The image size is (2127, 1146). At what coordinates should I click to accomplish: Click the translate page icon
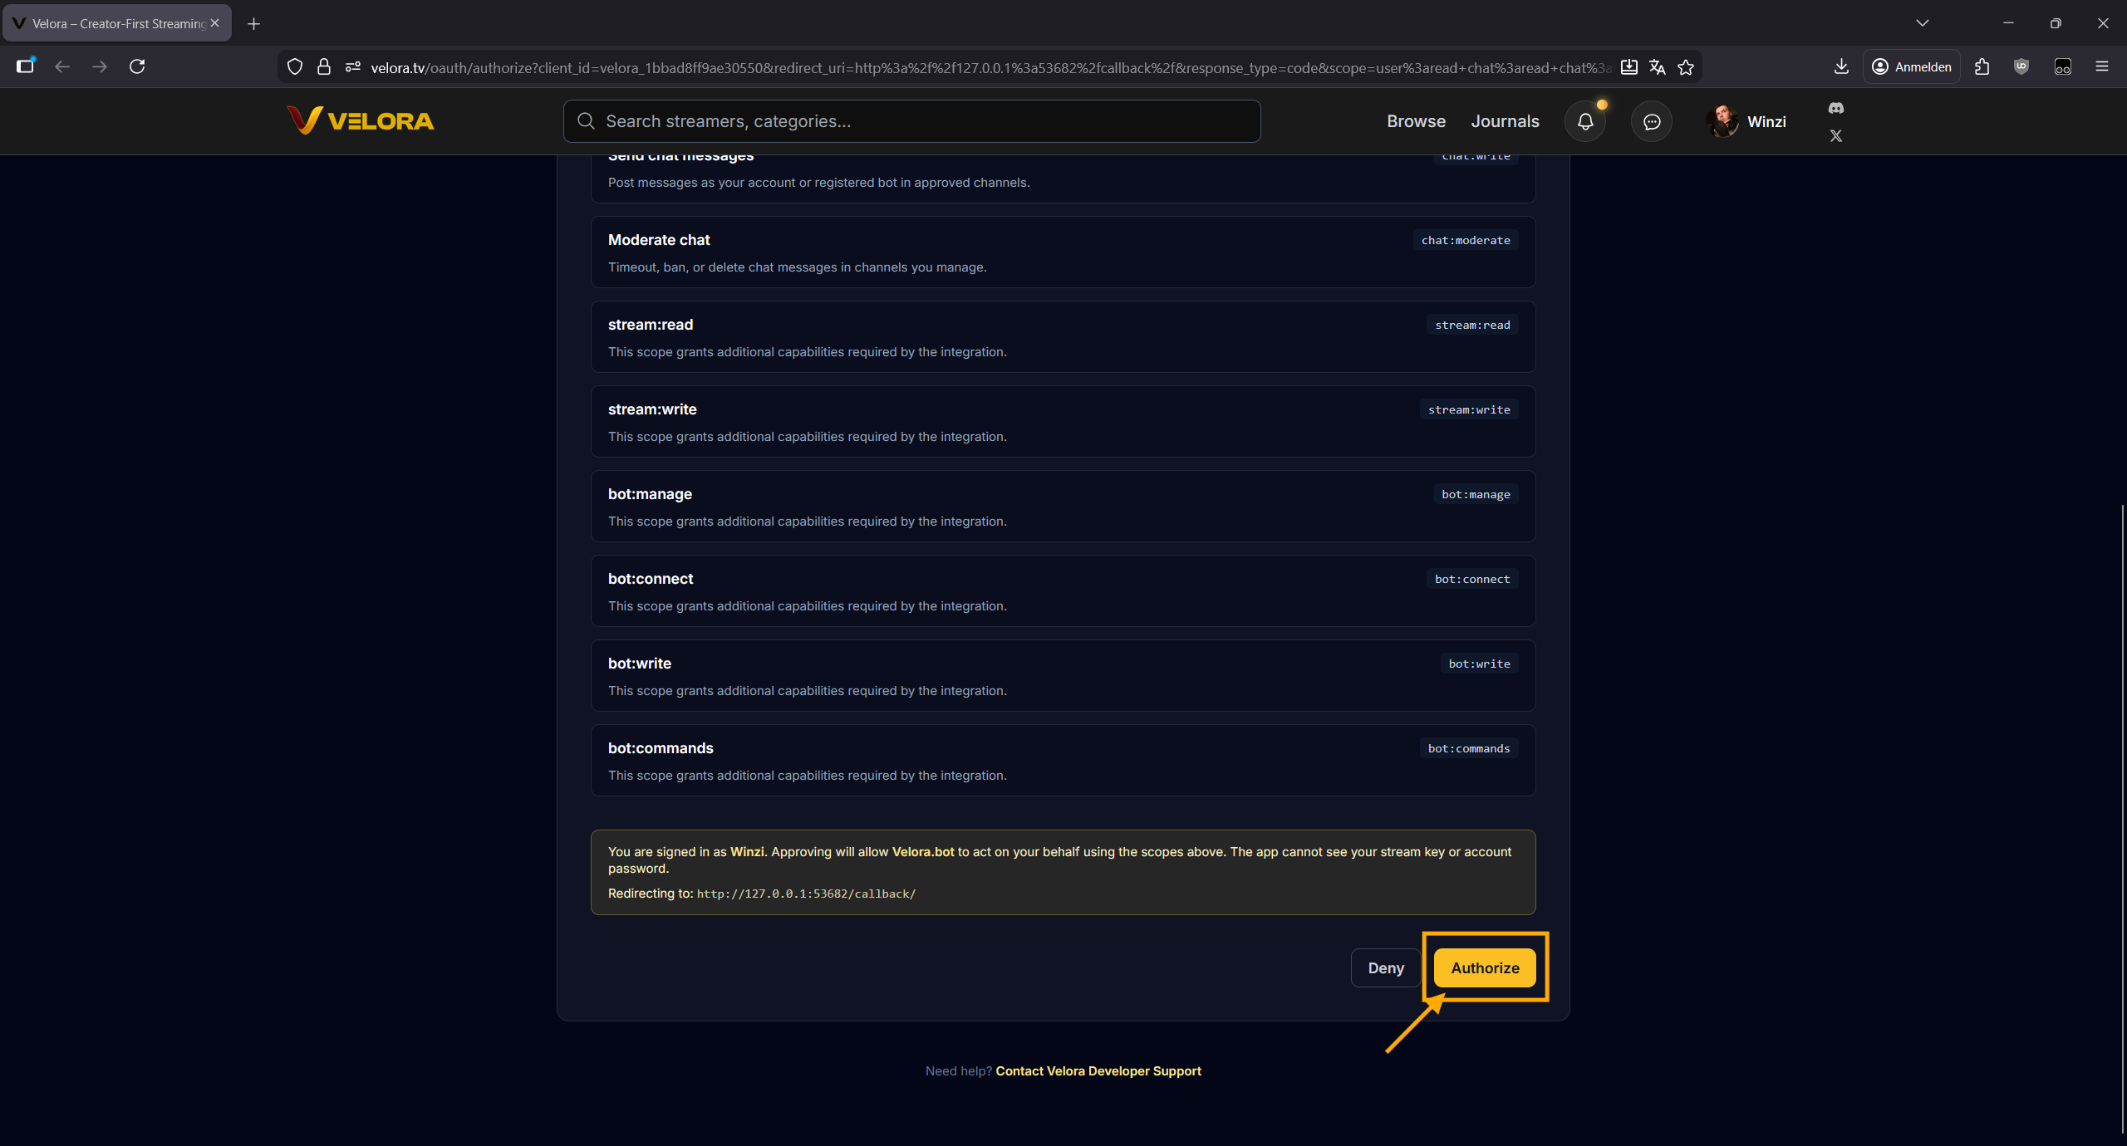[1658, 67]
